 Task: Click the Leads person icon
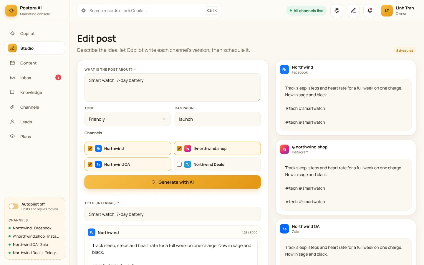12,122
